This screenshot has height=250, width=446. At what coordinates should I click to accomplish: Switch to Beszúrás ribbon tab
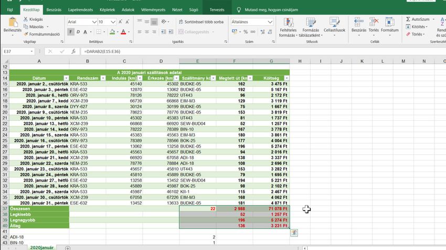54,9
